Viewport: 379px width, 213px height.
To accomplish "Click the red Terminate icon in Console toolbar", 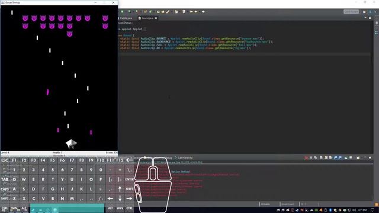I will click(x=306, y=158).
